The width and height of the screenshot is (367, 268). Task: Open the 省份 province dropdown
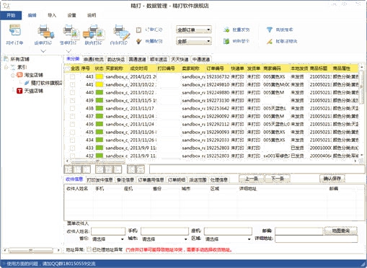(107, 239)
